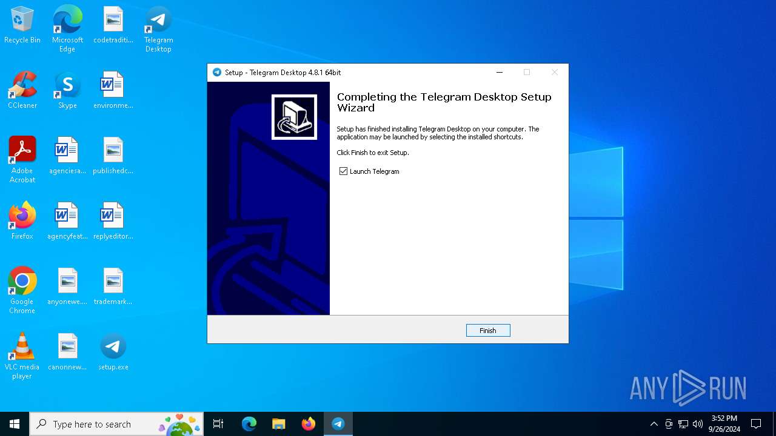Select the agencyfeat... Word document icon
This screenshot has width=776, height=436.
tap(67, 222)
